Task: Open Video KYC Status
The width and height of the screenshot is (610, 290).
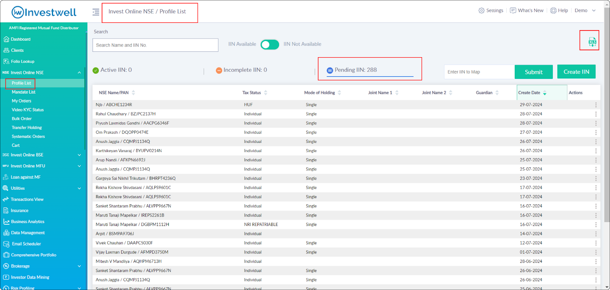Action: pos(27,110)
